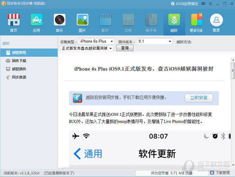Click the vertical scrollbar thumb
Screen dimensions: 235x177
point(233,70)
